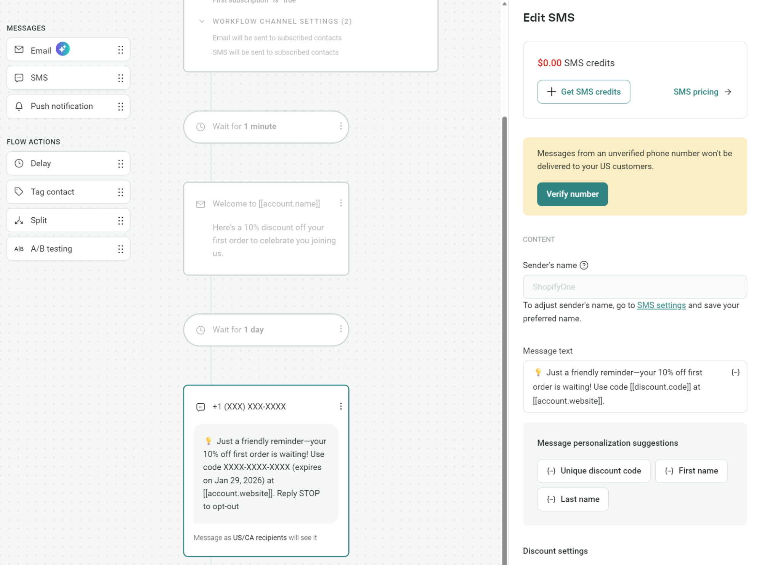Click the personalization braces icon in Message text
Image resolution: width=762 pixels, height=565 pixels.
pyautogui.click(x=735, y=372)
